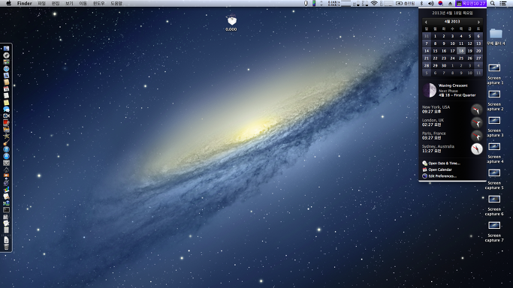Select date 30 in calendar
The image size is (513, 288).
tap(444, 65)
